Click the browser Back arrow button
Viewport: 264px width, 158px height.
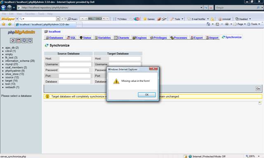click(3, 7)
